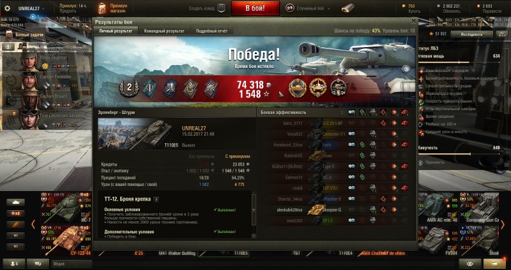Viewport: 511px width, 270px height.
Task: Click the mission conditions vertical scrollbar
Action: tap(254, 215)
